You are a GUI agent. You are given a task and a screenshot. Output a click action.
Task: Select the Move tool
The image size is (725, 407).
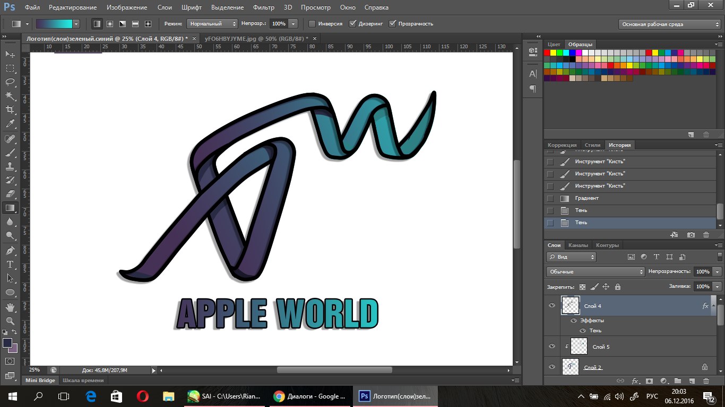(10, 54)
